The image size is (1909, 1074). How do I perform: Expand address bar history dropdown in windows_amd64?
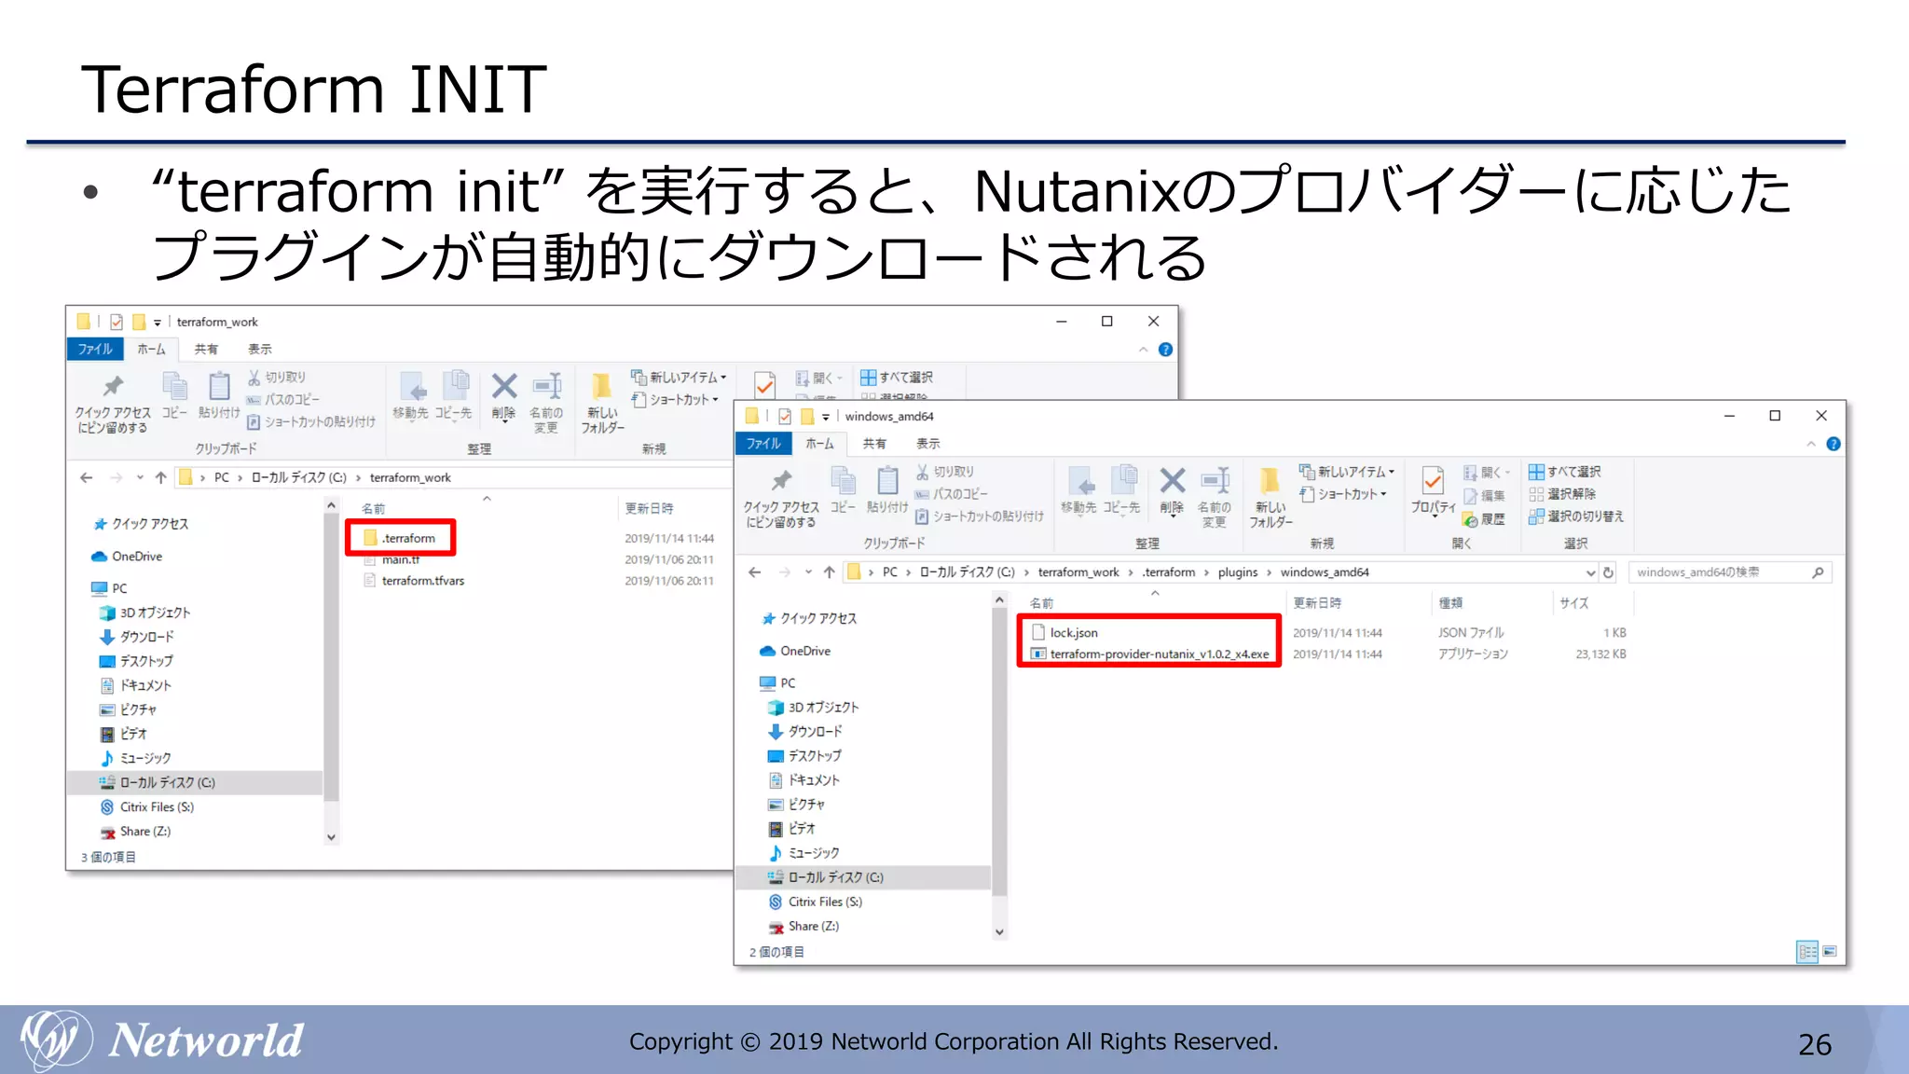click(1590, 572)
